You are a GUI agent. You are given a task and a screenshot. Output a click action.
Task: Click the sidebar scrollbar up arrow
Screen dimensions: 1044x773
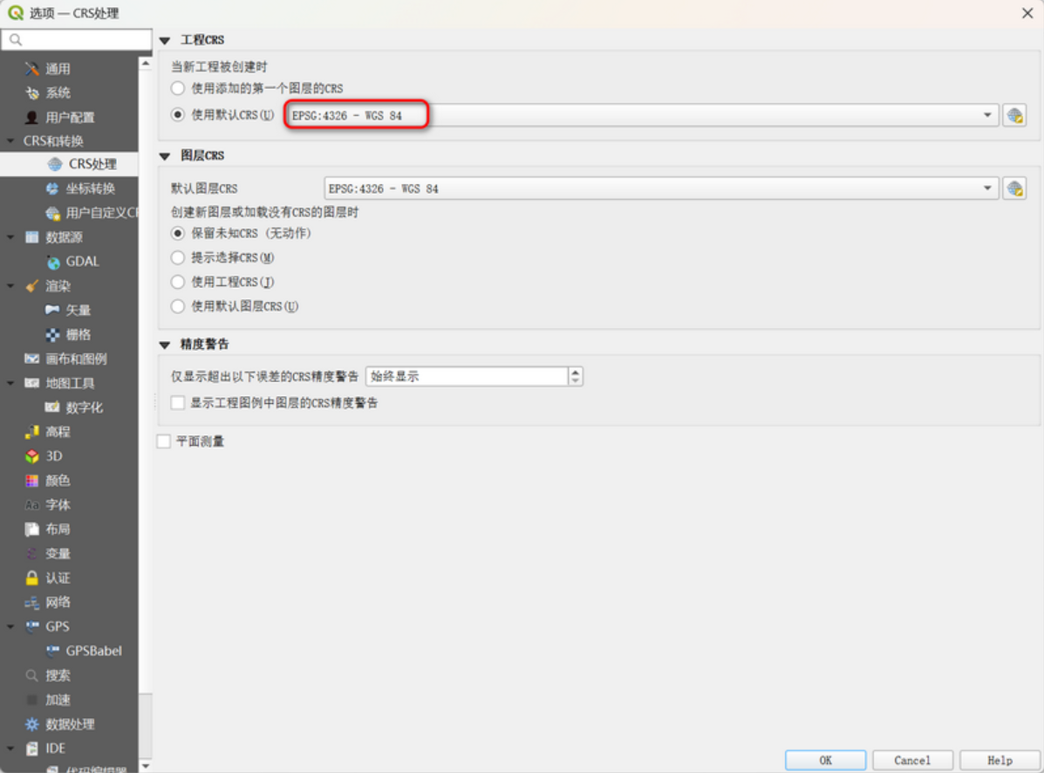click(145, 63)
